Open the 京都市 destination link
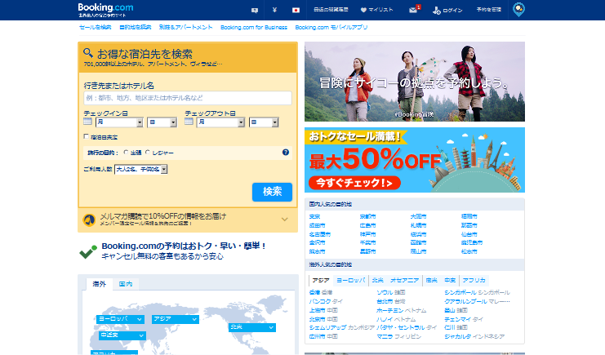The width and height of the screenshot is (605, 355). (367, 216)
